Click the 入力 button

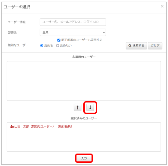84,158
